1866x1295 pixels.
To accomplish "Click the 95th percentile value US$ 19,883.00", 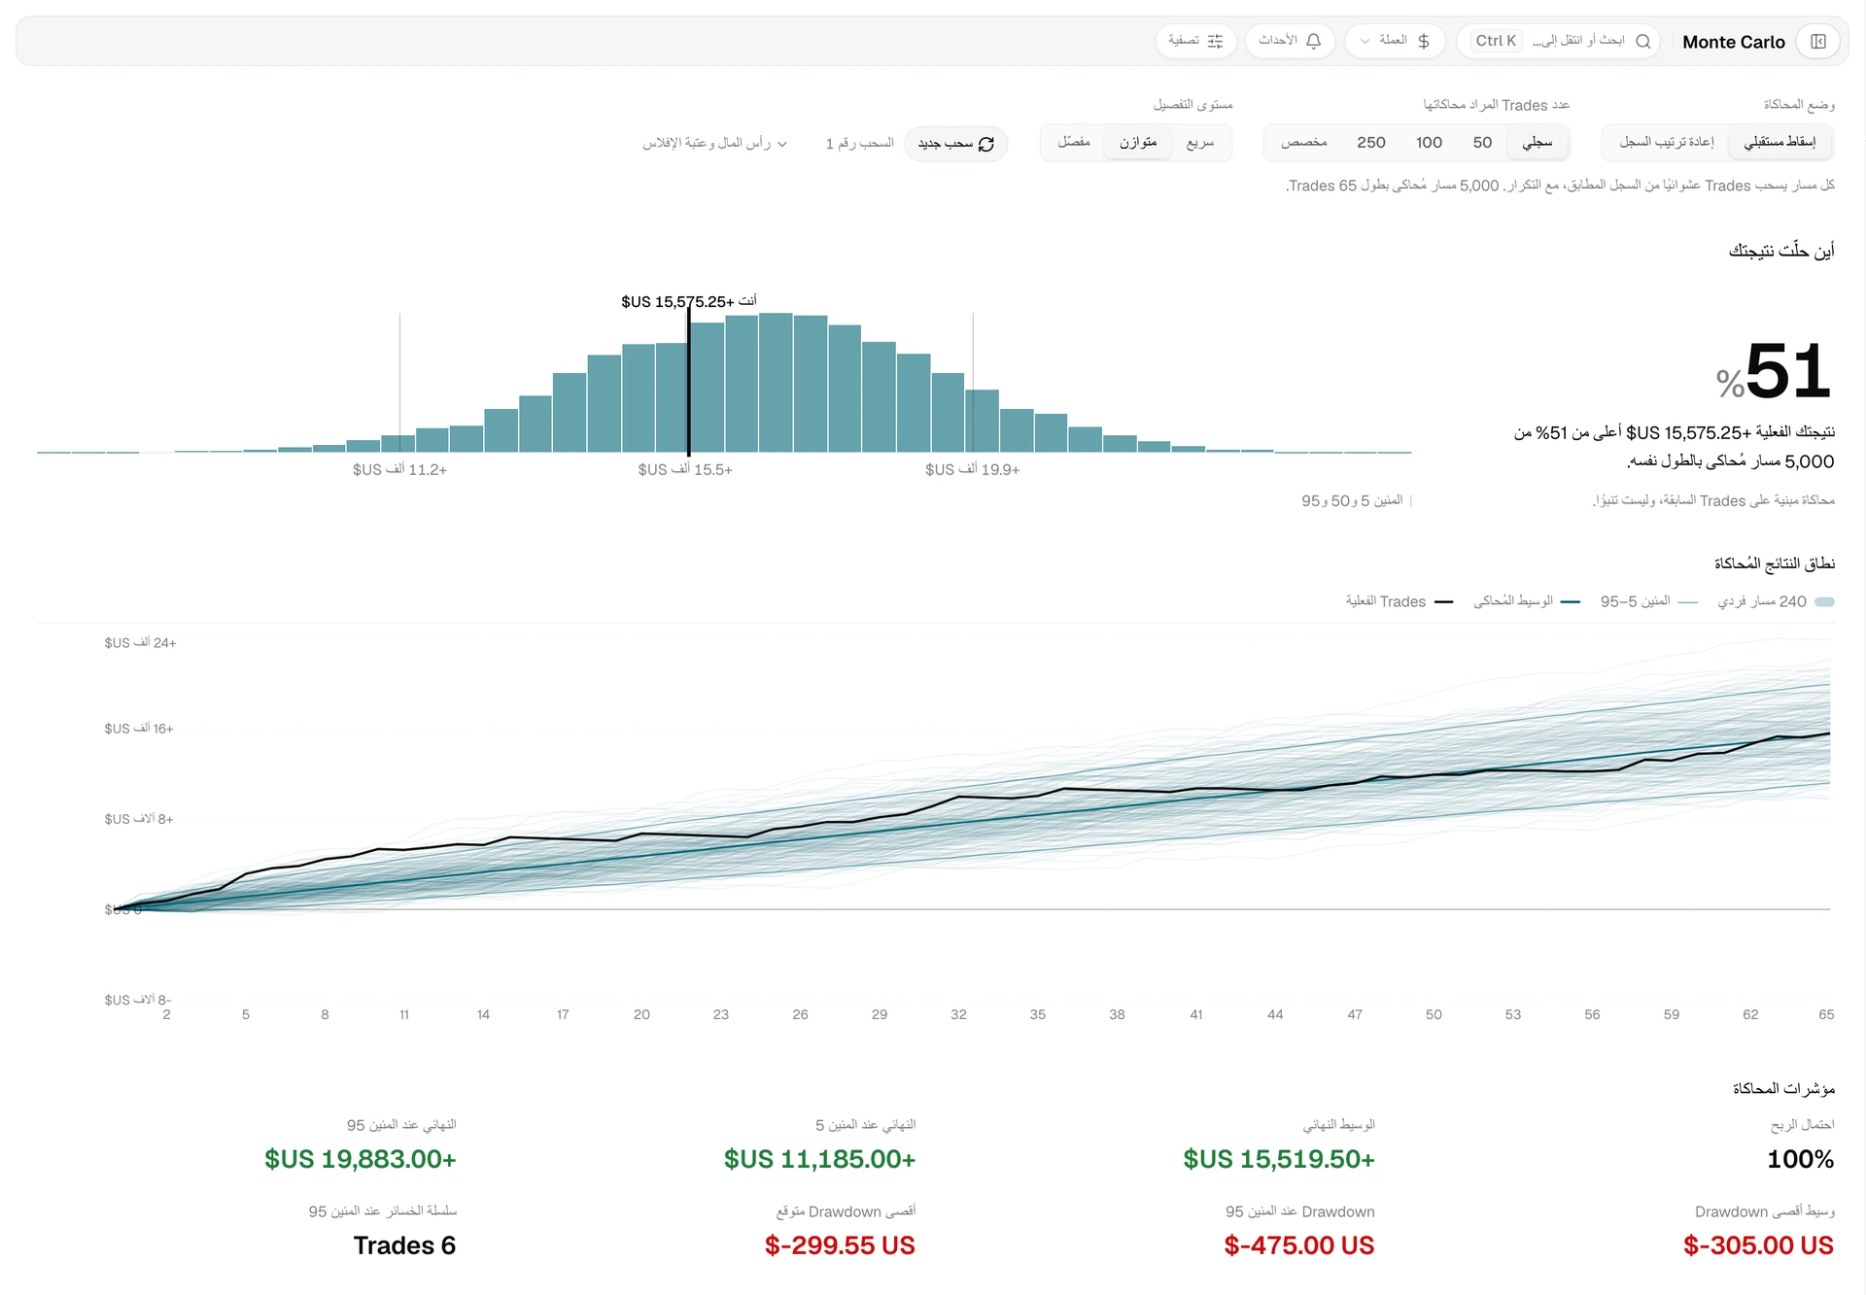I will [360, 1159].
